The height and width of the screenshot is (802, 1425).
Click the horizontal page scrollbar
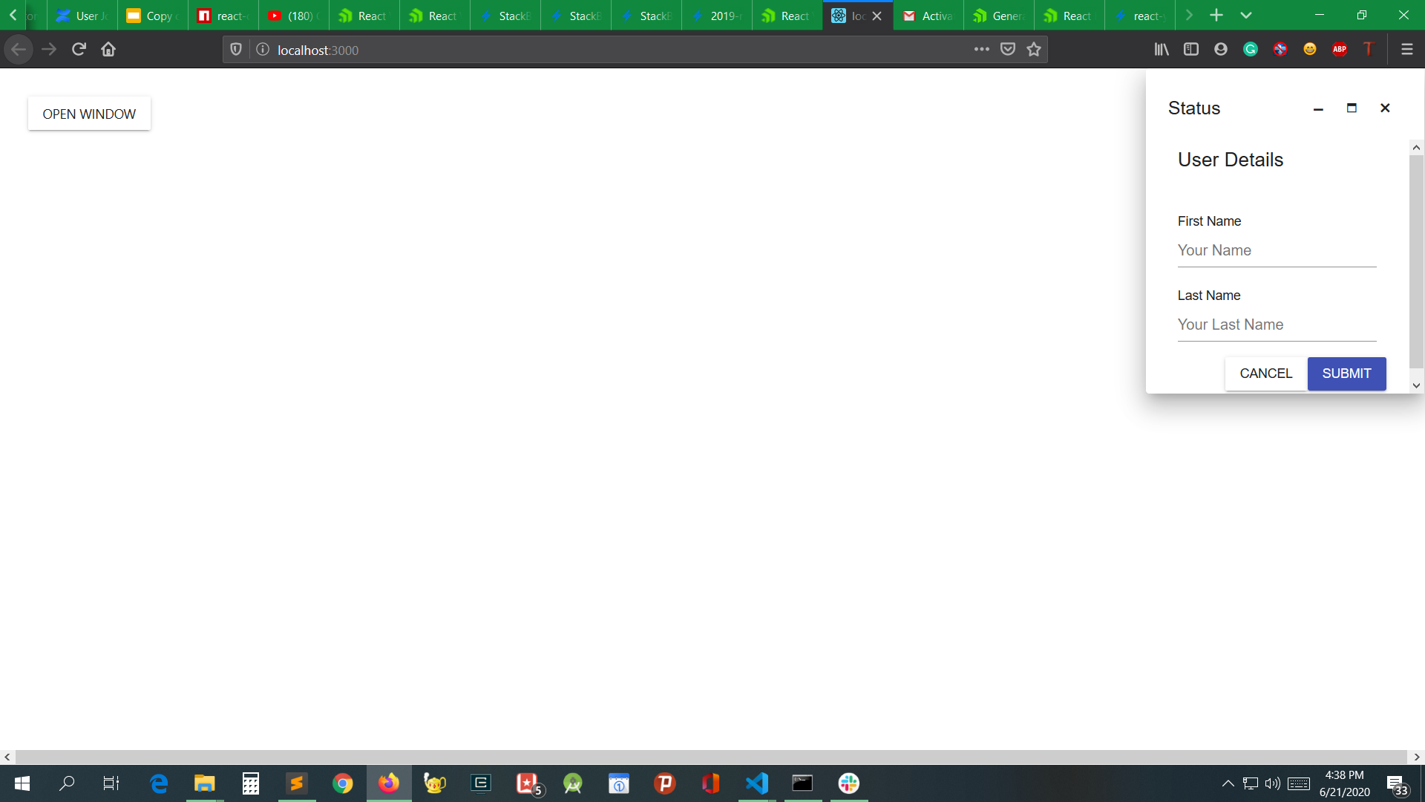point(711,757)
